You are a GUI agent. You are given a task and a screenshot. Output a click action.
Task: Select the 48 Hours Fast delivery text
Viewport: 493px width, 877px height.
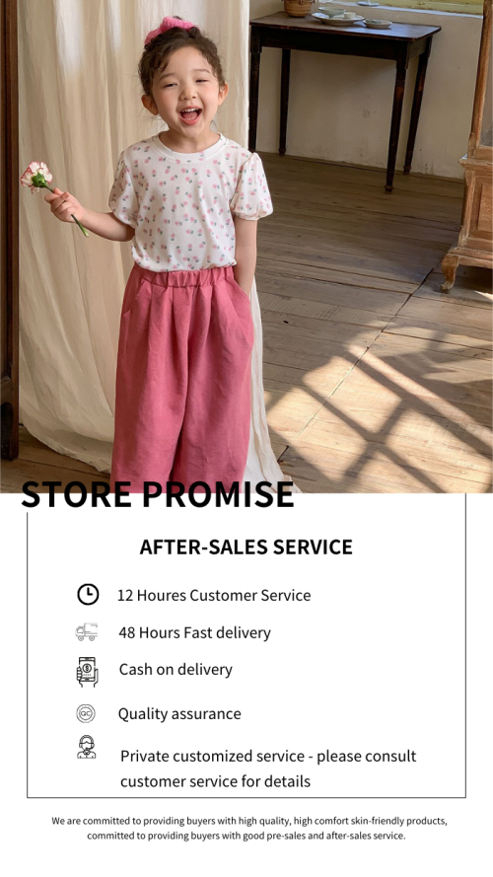(x=194, y=632)
